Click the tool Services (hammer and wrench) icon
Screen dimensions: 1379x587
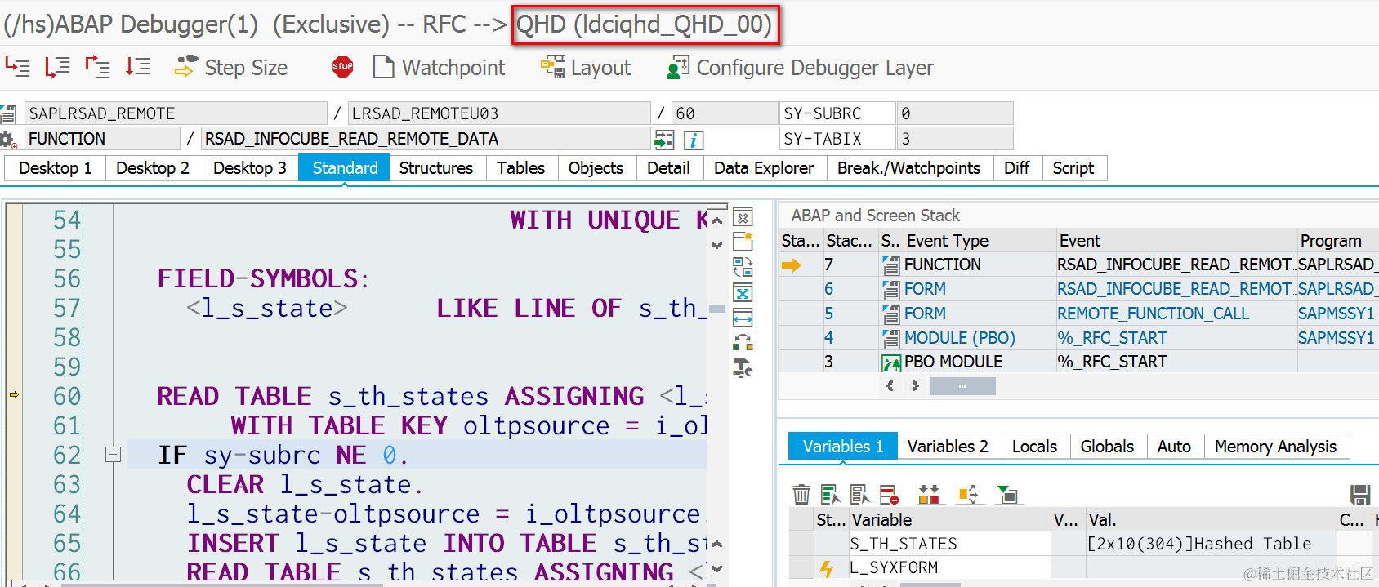pos(743,368)
